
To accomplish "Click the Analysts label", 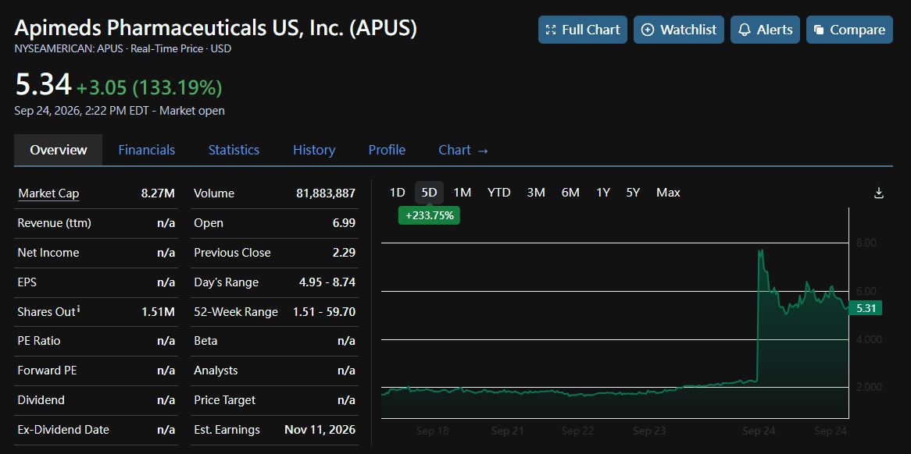I will coord(216,371).
